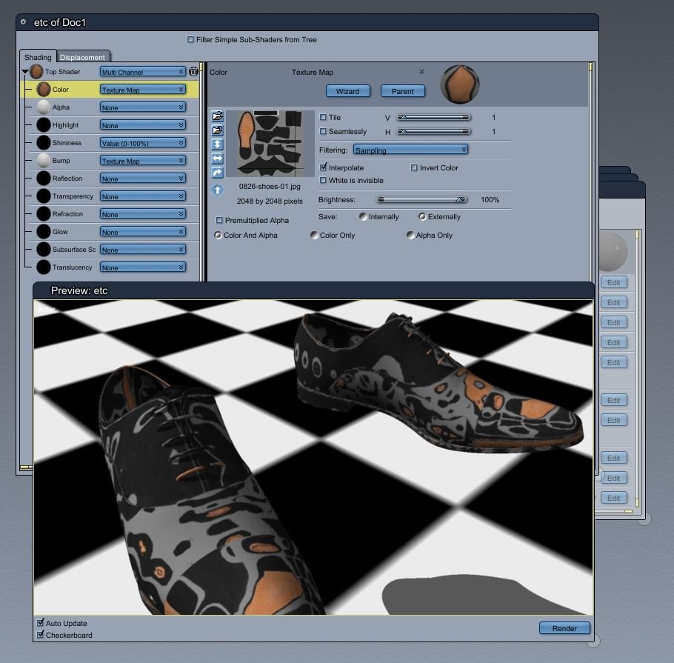Click the Parent button
674x663 pixels.
point(403,91)
